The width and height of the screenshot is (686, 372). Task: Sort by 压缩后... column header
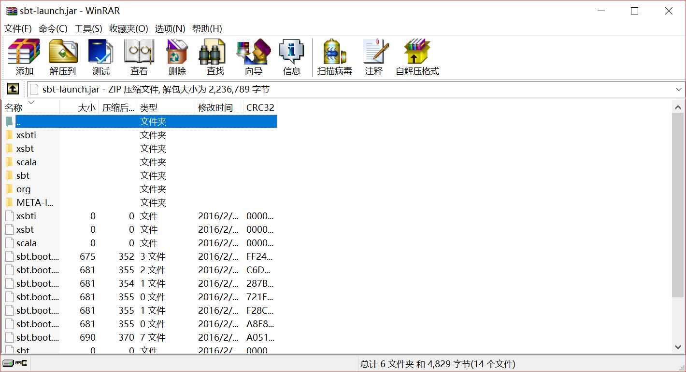(x=118, y=107)
